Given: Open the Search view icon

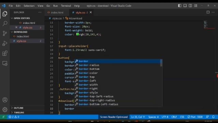Looking at the screenshot, I should [5, 24].
